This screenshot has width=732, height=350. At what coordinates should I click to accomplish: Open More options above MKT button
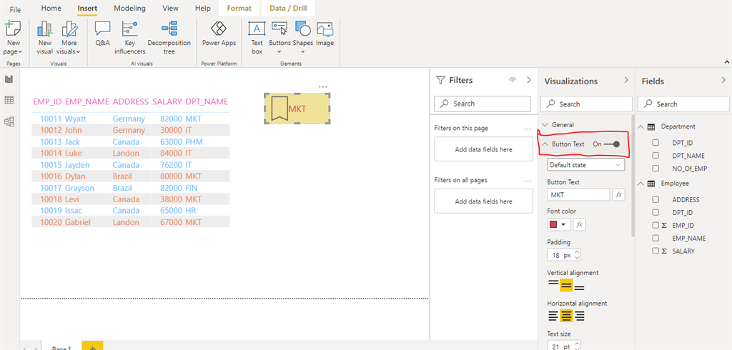(x=322, y=87)
